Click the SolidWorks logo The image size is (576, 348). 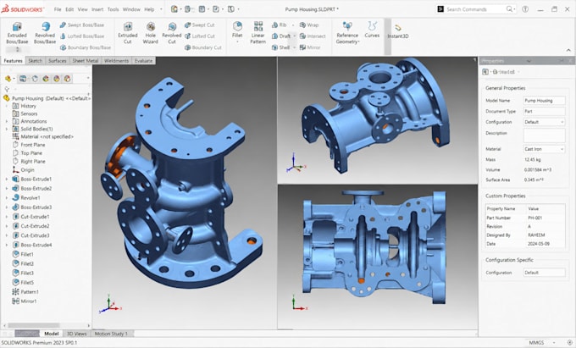[23, 9]
